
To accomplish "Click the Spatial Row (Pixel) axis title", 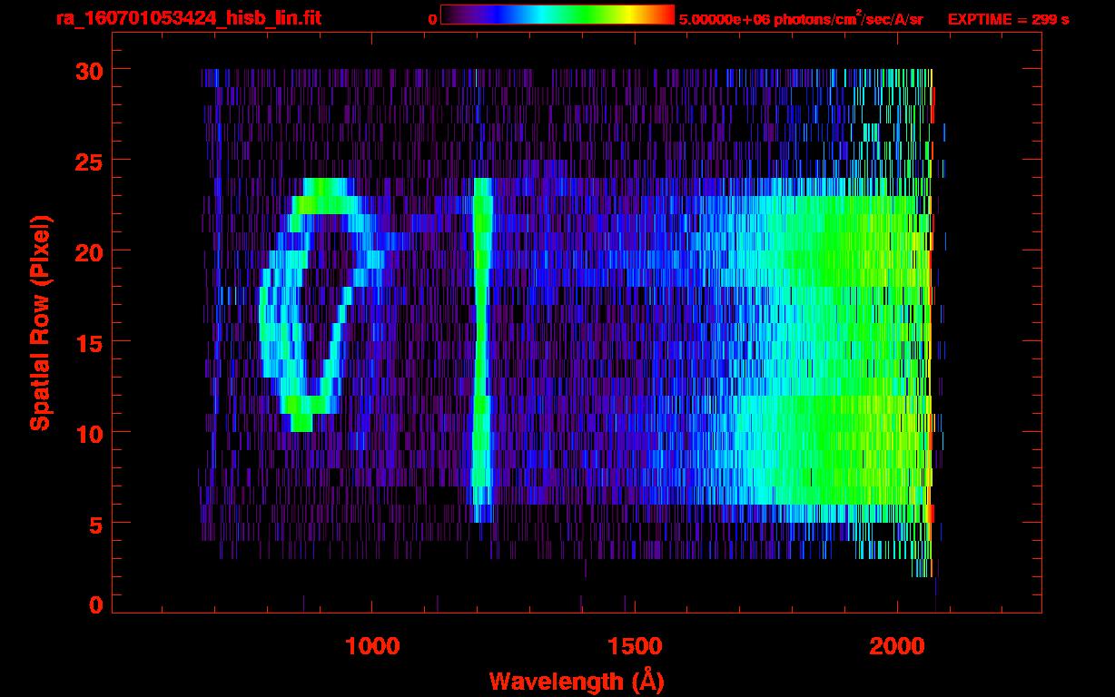I will (40, 322).
